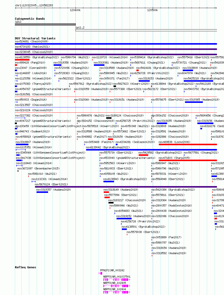Screen dimensions: 224x295
Task: Click the blue bar under nsv3319152
Action: (x=124, y=219)
